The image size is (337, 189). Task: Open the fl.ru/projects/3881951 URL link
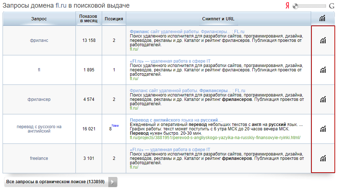(x=215, y=138)
